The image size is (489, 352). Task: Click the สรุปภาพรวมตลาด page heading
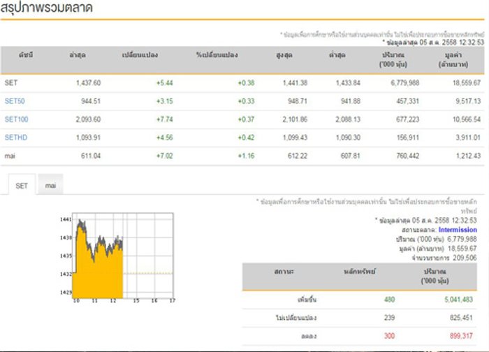(47, 8)
